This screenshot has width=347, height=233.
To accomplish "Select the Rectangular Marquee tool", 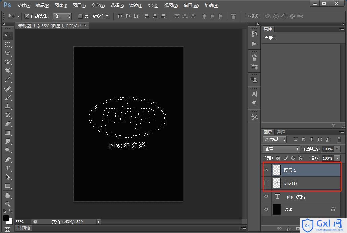I will 8,45.
